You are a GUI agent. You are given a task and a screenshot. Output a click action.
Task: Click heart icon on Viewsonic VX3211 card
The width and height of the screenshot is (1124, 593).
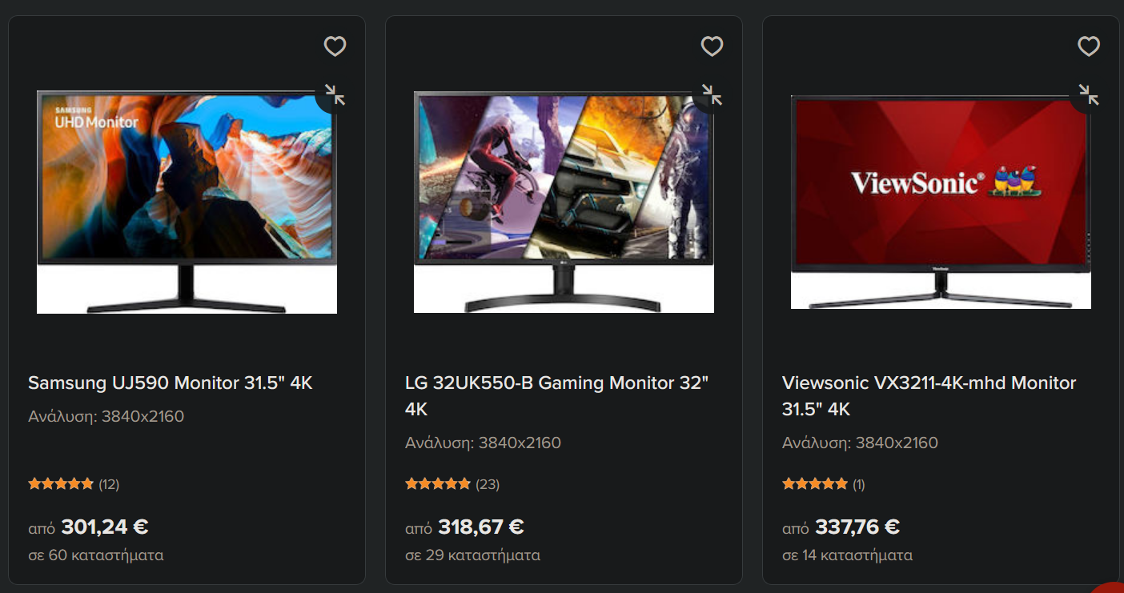[x=1089, y=46]
